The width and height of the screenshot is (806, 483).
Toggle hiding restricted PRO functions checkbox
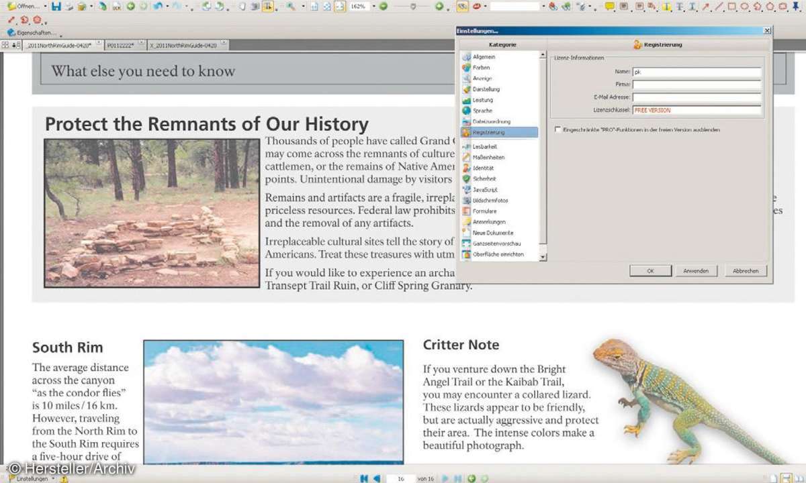point(557,129)
